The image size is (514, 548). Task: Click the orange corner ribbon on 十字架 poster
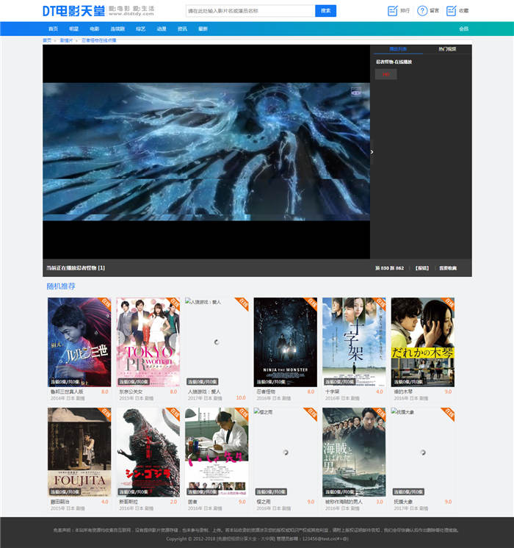380,303
